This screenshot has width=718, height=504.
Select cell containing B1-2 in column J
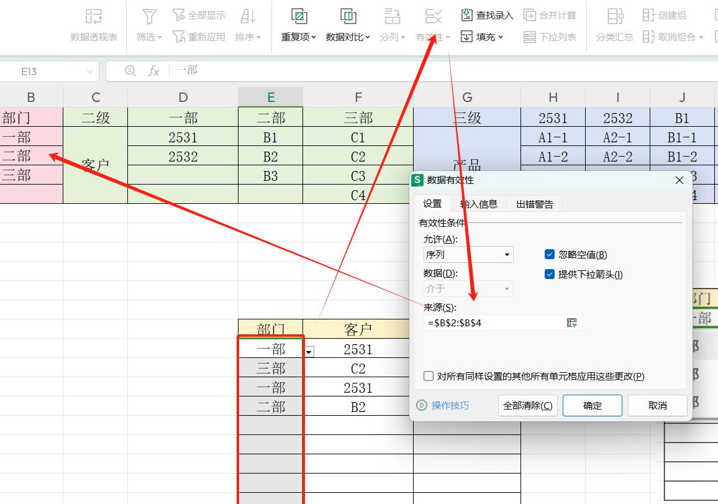tap(682, 156)
